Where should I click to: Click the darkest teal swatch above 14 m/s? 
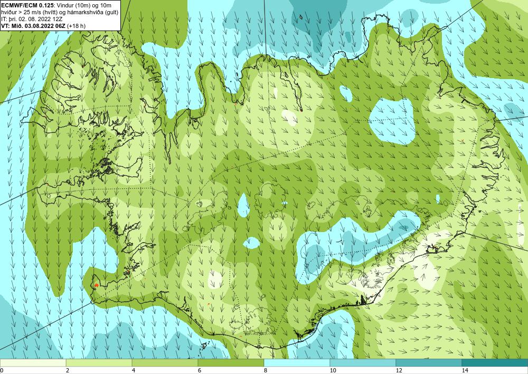[x=495, y=363]
